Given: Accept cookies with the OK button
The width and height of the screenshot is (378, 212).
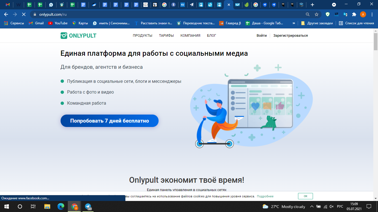Looking at the screenshot, I should coord(305,196).
